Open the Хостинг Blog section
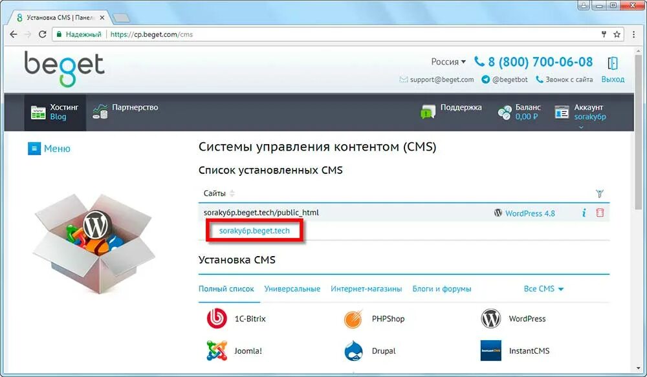The height and width of the screenshot is (377, 647). 55,112
